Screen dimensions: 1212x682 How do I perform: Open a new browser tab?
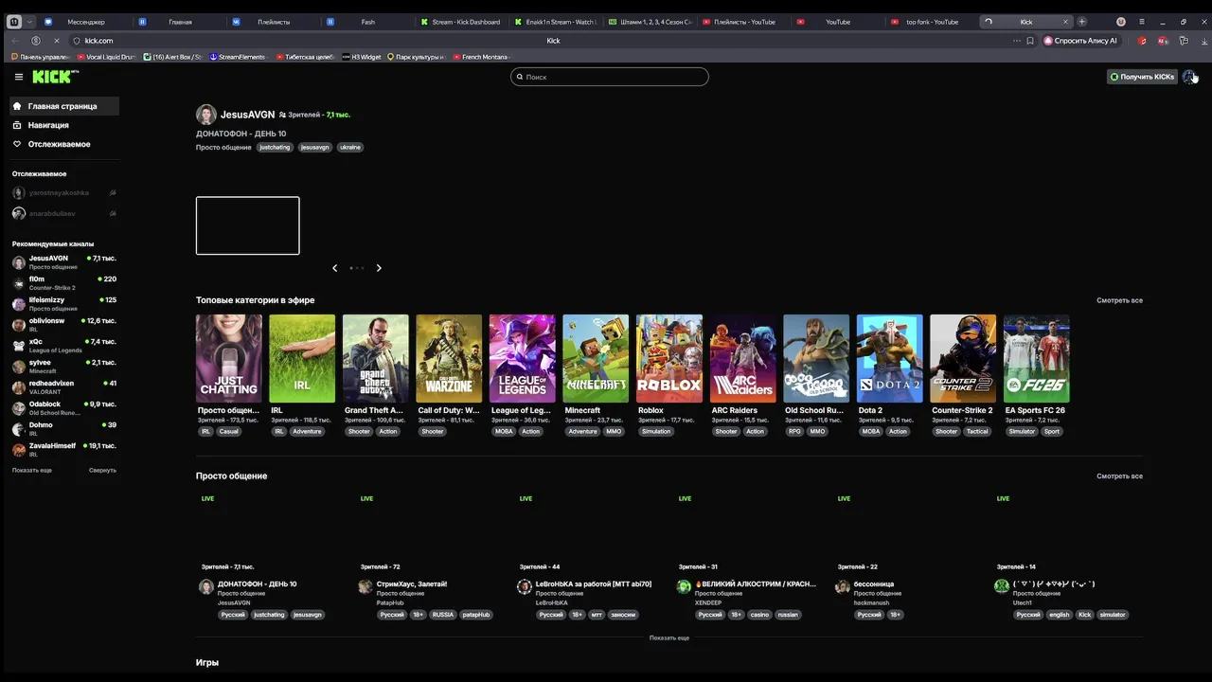pos(1082,22)
